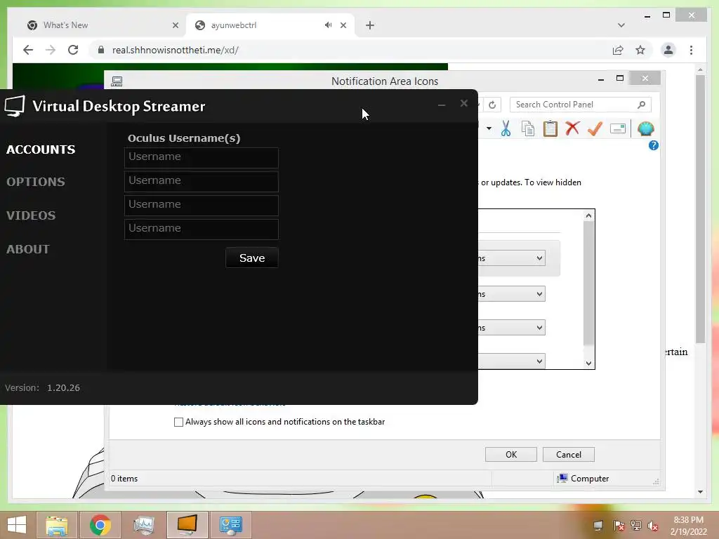Go forward in Chrome
Image resolution: width=719 pixels, height=539 pixels.
pos(51,50)
